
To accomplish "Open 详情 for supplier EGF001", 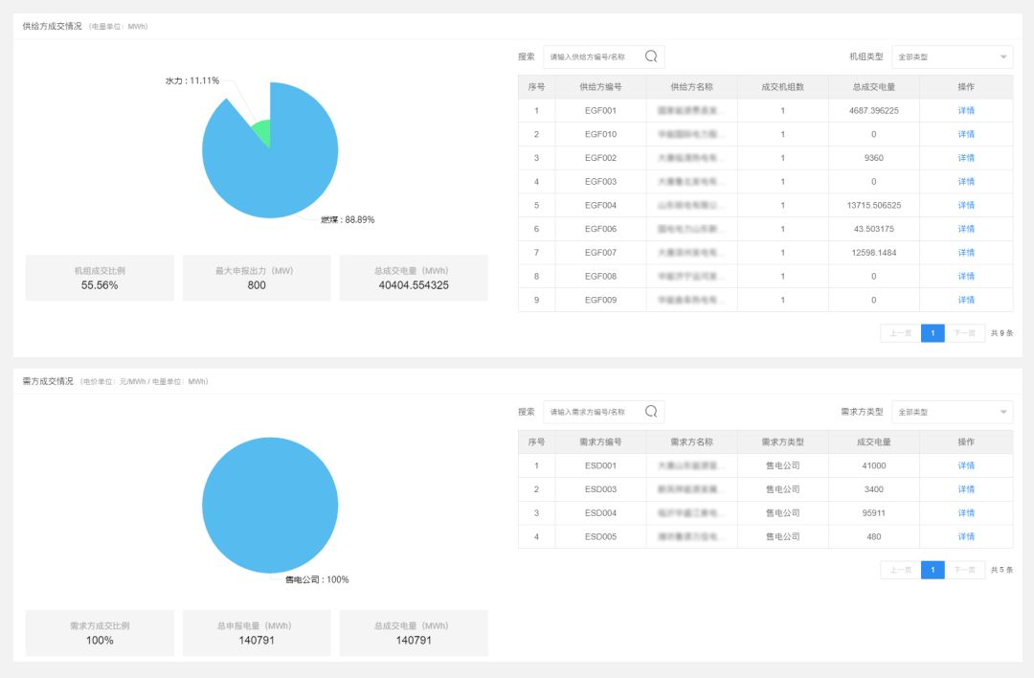I will 966,111.
